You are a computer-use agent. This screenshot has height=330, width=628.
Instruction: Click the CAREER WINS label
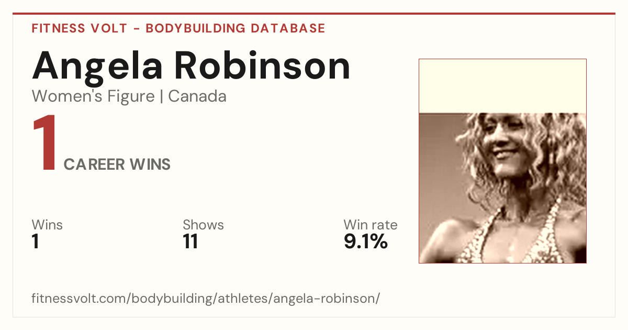(117, 164)
